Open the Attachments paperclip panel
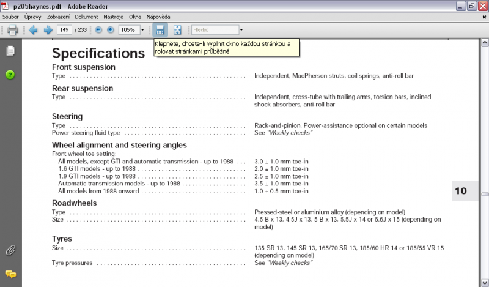 [x=10, y=250]
